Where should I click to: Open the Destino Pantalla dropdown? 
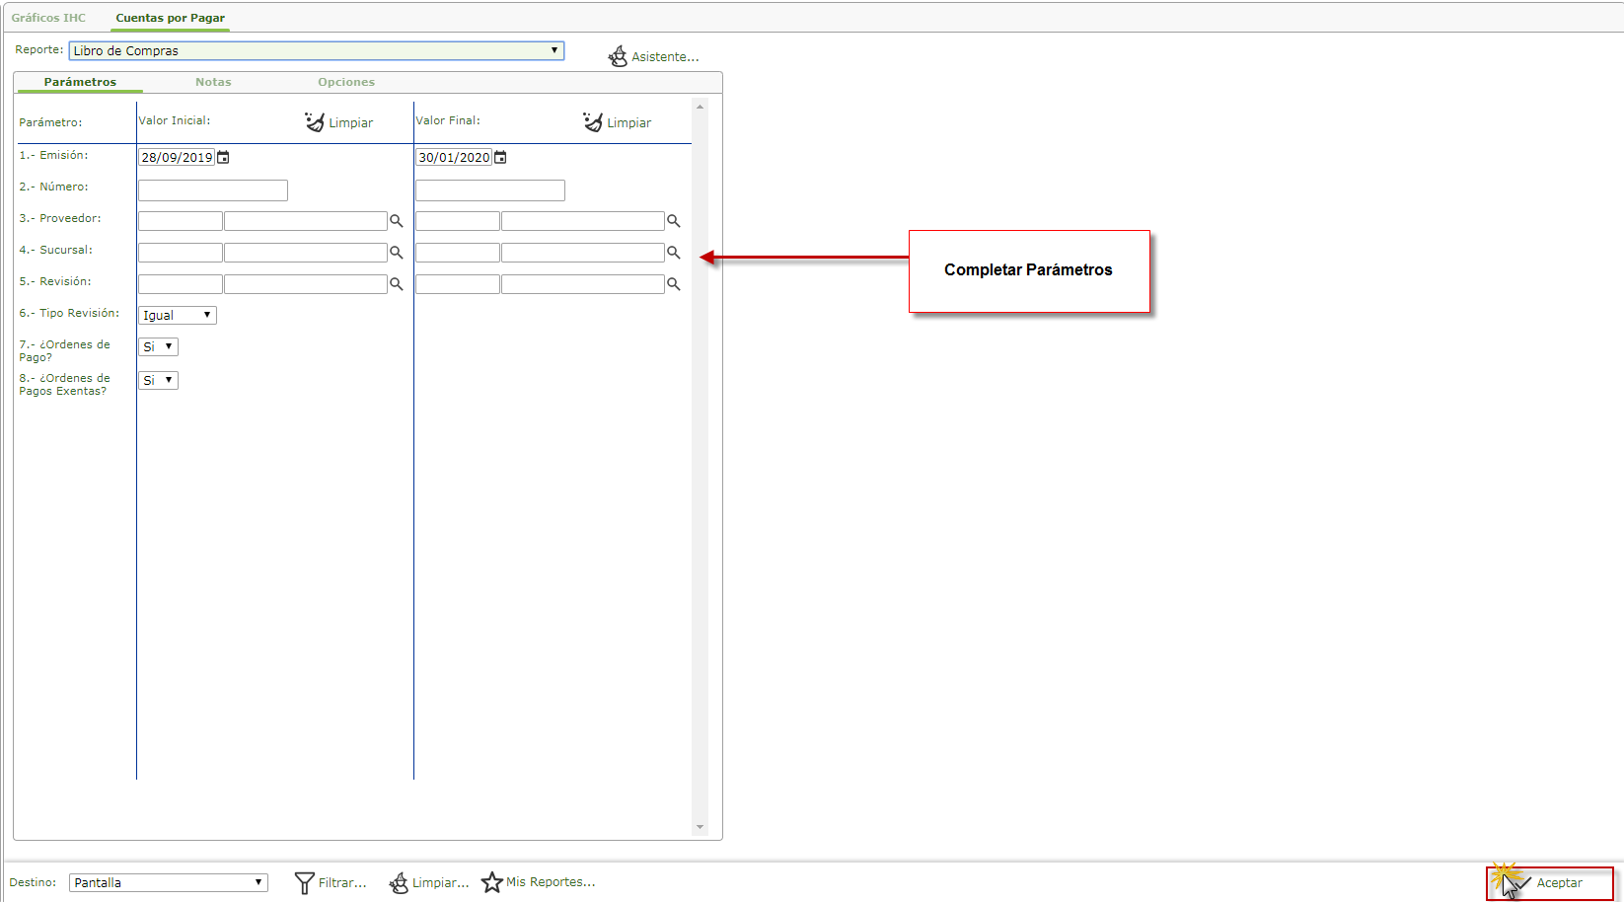(169, 883)
